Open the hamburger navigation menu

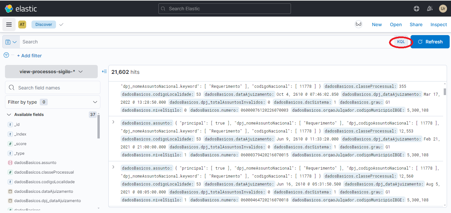[x=9, y=25]
